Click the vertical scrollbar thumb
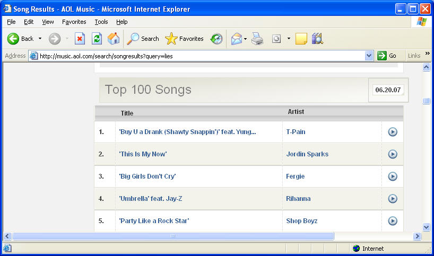434x256 pixels. [426, 101]
